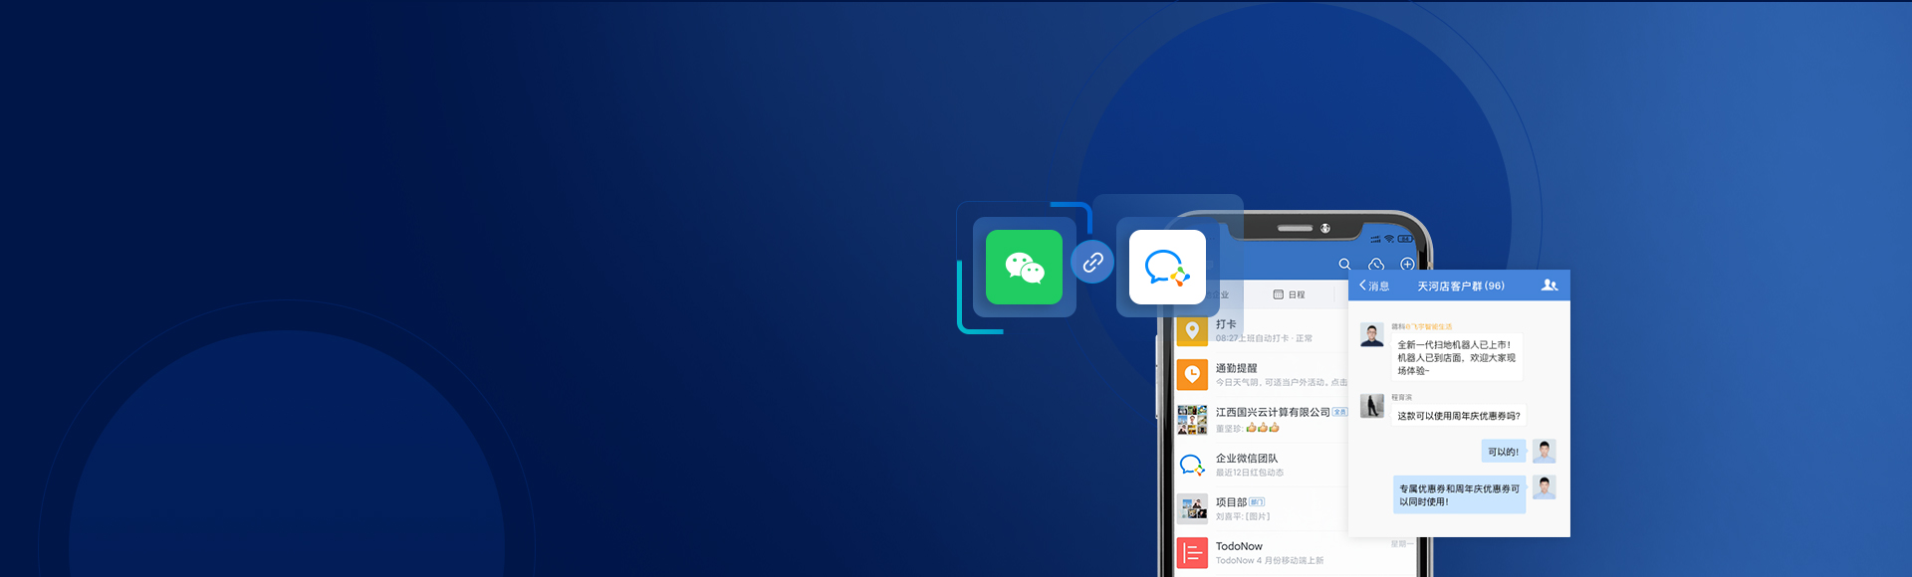Click the 08:27 上班自动打卡 subtitle
Image resolution: width=1912 pixels, height=577 pixels.
click(x=1264, y=338)
